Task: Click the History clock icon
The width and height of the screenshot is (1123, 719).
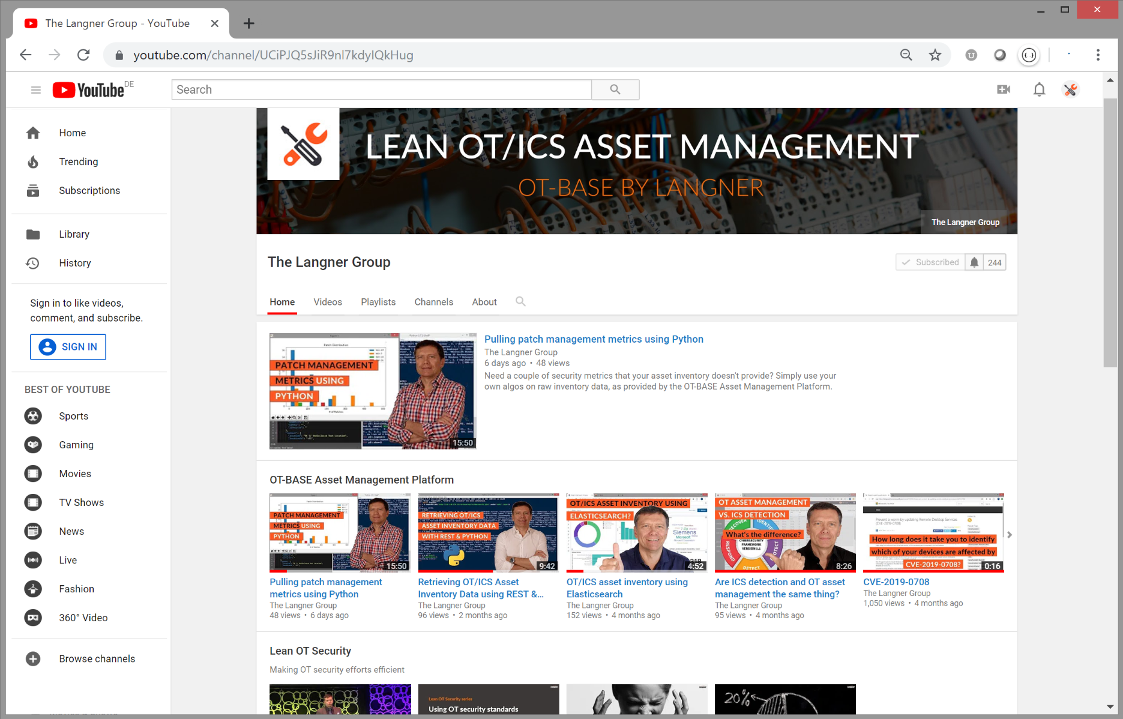Action: tap(33, 263)
